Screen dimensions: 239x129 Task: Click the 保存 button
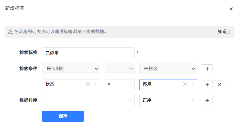pos(63,116)
